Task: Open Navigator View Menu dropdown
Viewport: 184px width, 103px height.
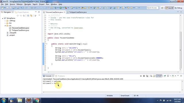Action: (x=39, y=15)
